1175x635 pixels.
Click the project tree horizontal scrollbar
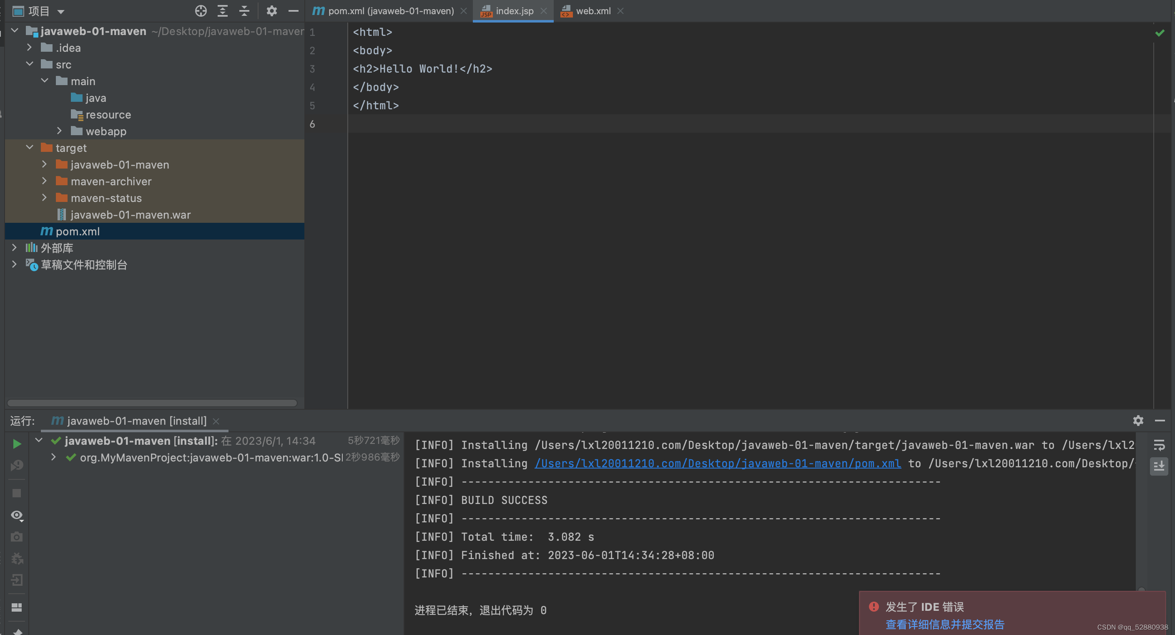coord(152,403)
